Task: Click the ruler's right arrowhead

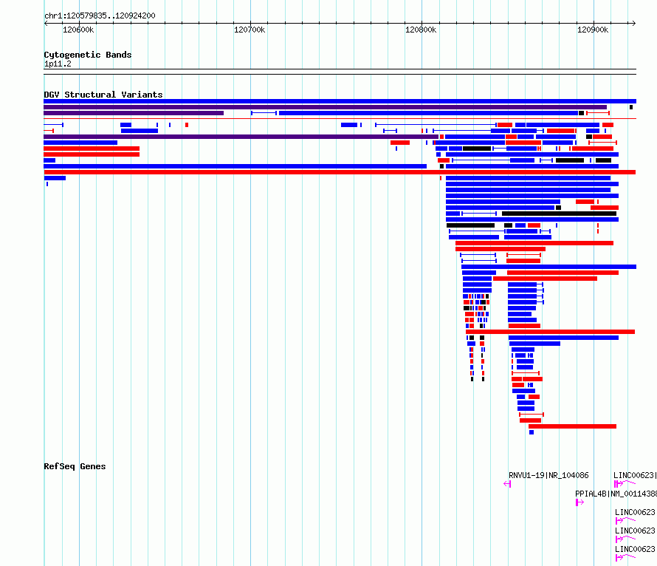Action: click(x=634, y=23)
